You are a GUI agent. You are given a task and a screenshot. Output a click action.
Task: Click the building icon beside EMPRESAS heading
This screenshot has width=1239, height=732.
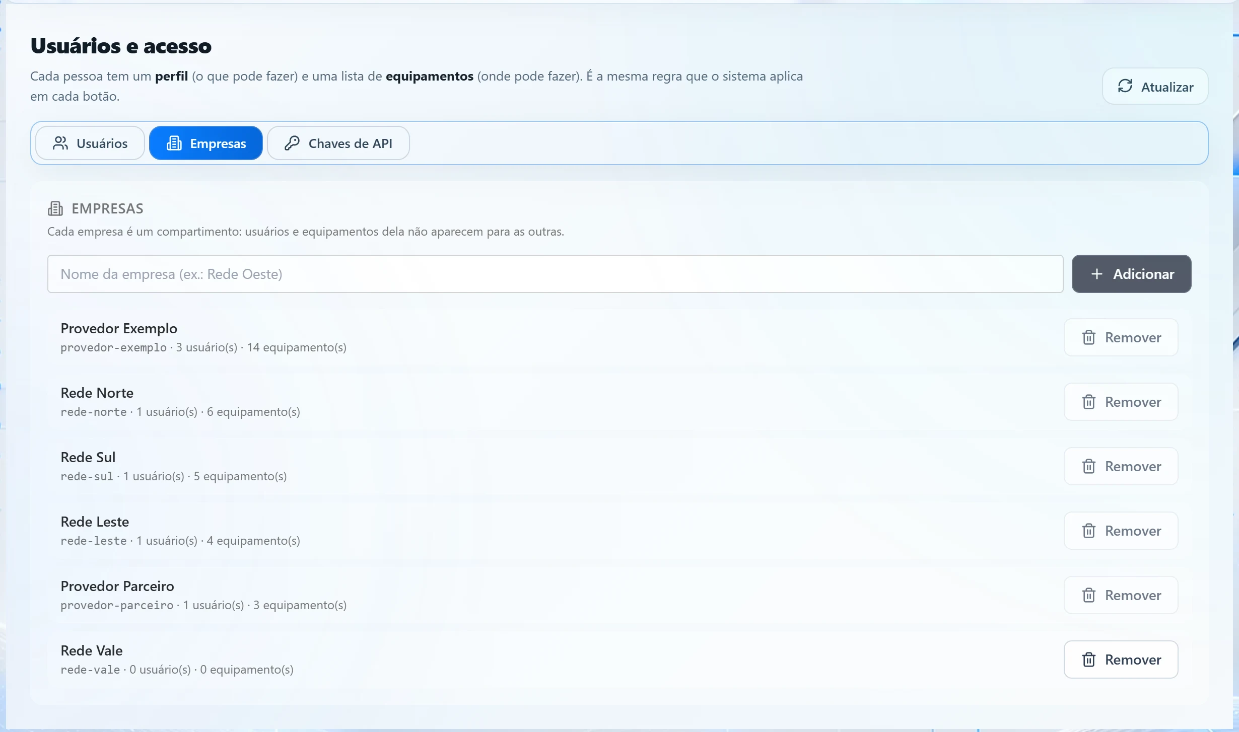(55, 208)
